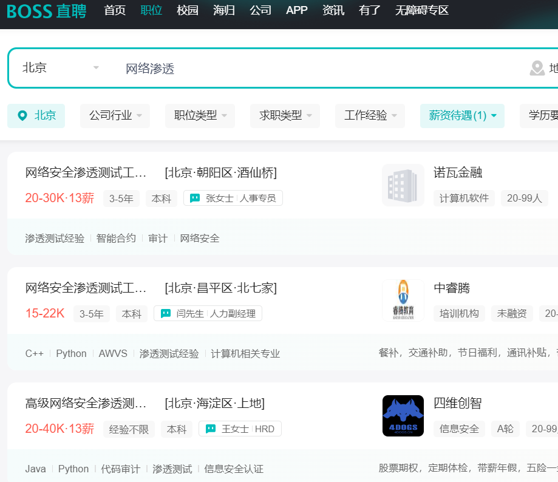Viewport: 558px width, 482px height.
Task: Click 计算机相关专业 tag
Action: pyautogui.click(x=245, y=353)
